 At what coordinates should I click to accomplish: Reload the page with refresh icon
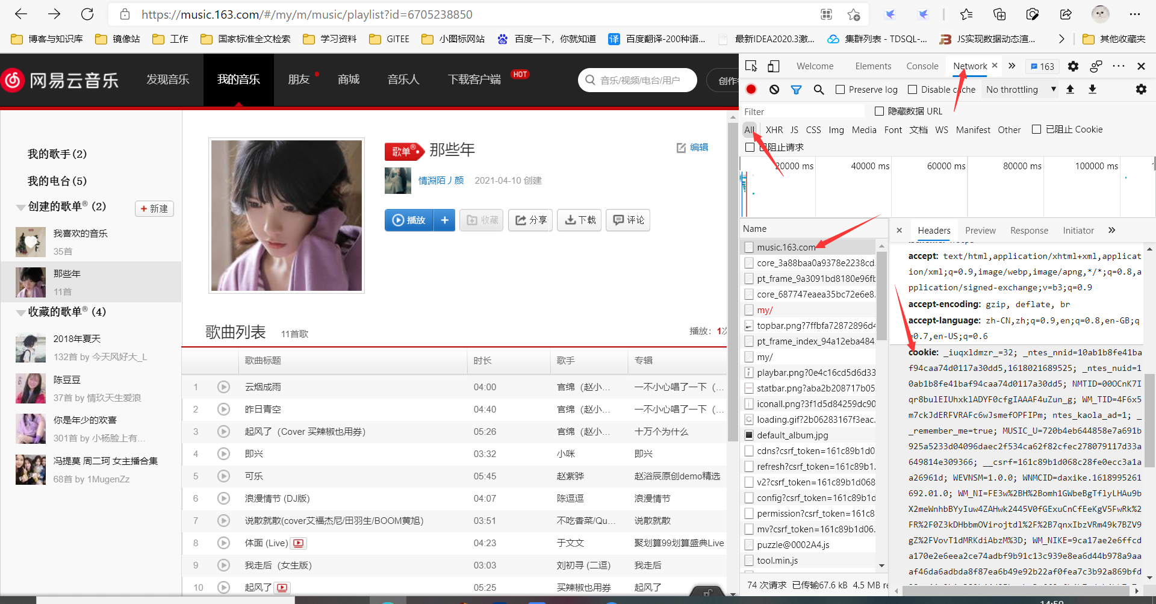coord(87,14)
